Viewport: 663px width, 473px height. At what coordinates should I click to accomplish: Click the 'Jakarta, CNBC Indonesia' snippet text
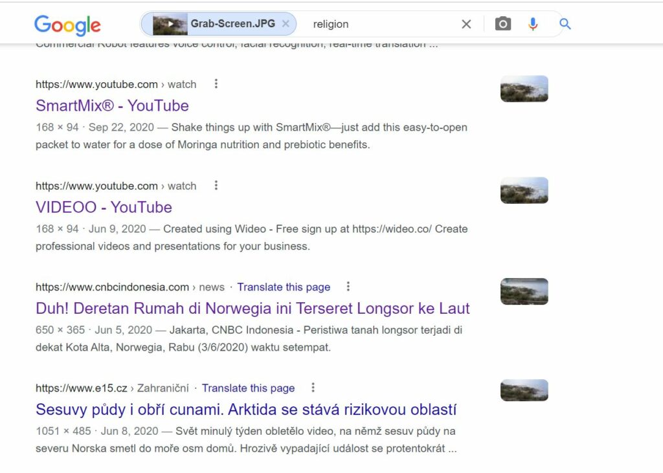pyautogui.click(x=249, y=338)
